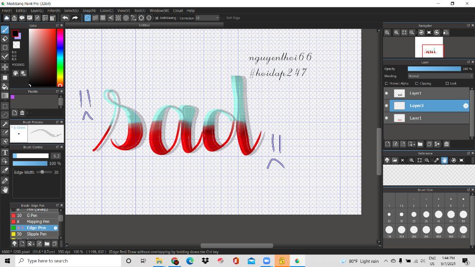Select the Eraser tool

(5, 39)
